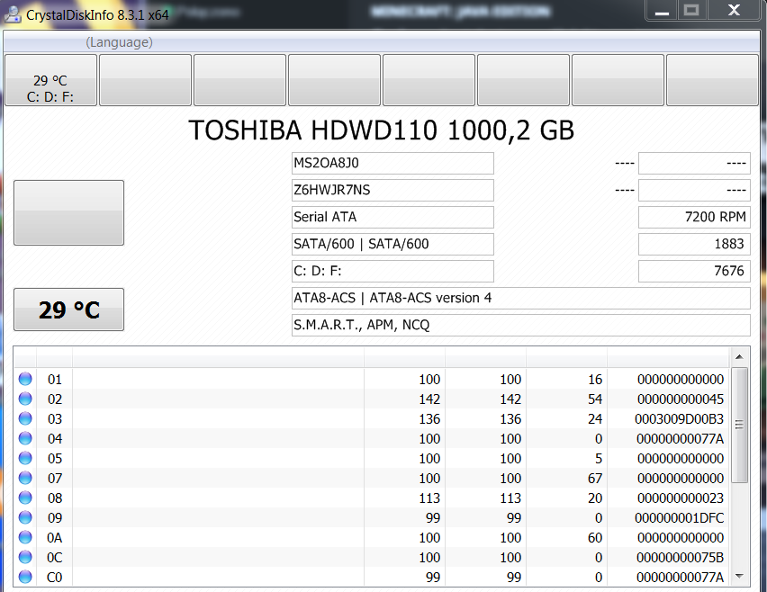
Task: Click the S.M.A.R.T., APM, NCQ features field
Action: (x=521, y=325)
